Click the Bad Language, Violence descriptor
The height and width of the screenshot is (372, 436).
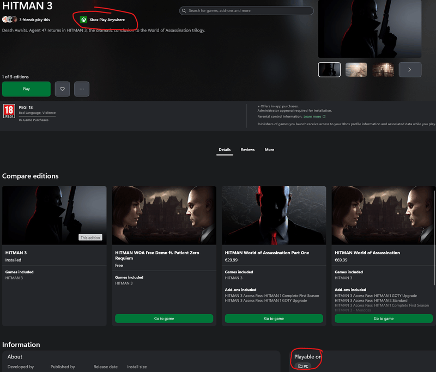37,113
